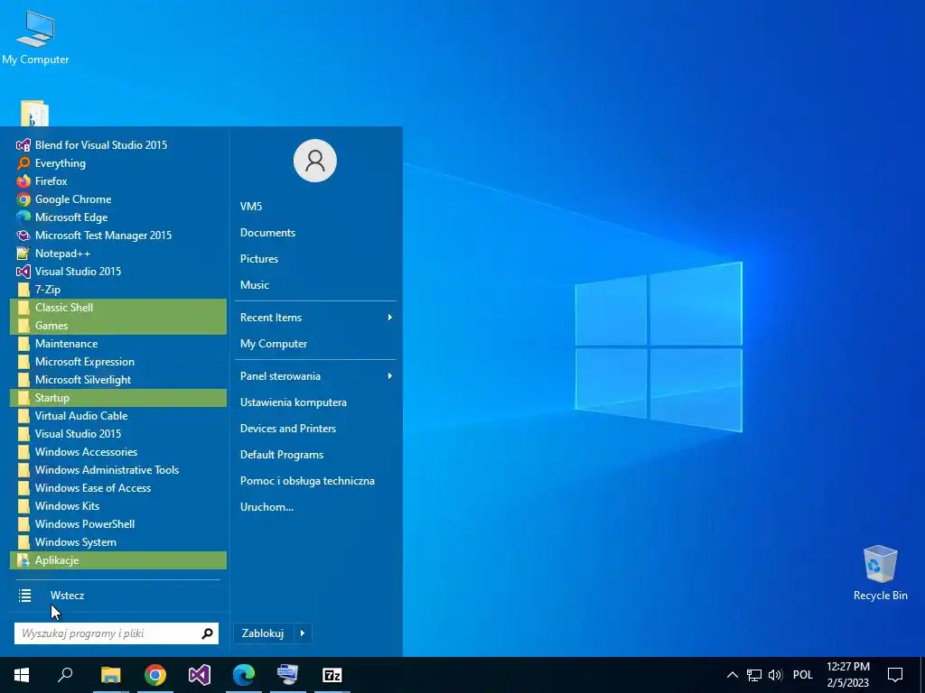Image resolution: width=925 pixels, height=693 pixels.
Task: Expand the Classic Shell folder
Action: pos(118,308)
